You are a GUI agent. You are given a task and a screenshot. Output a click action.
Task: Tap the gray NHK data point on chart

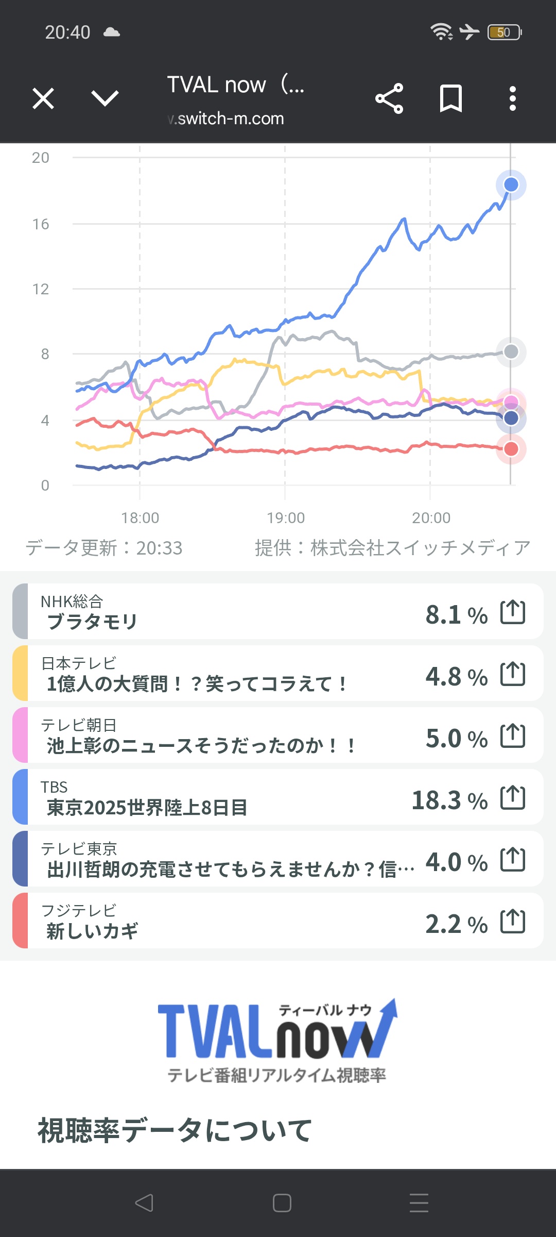coord(511,352)
